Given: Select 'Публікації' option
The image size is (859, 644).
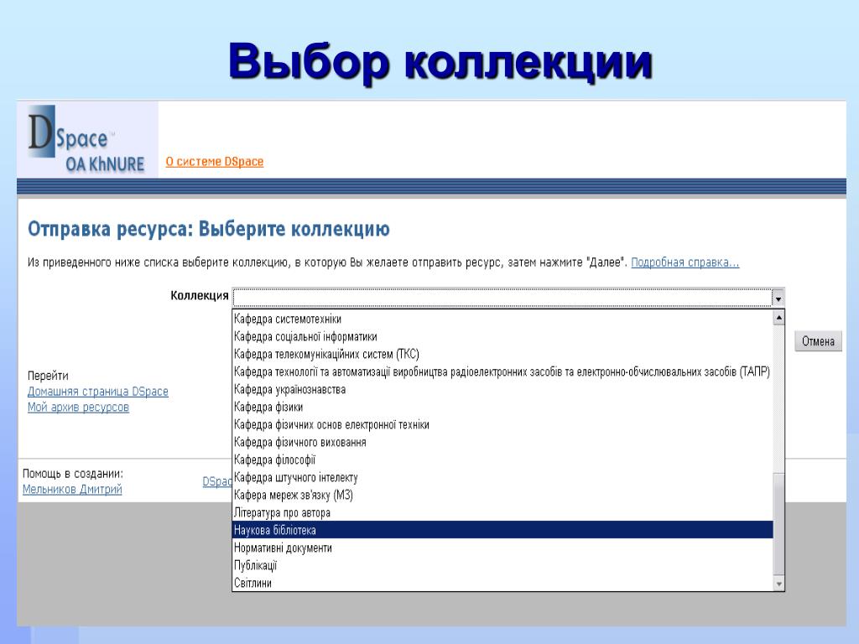Looking at the screenshot, I should click(x=502, y=565).
